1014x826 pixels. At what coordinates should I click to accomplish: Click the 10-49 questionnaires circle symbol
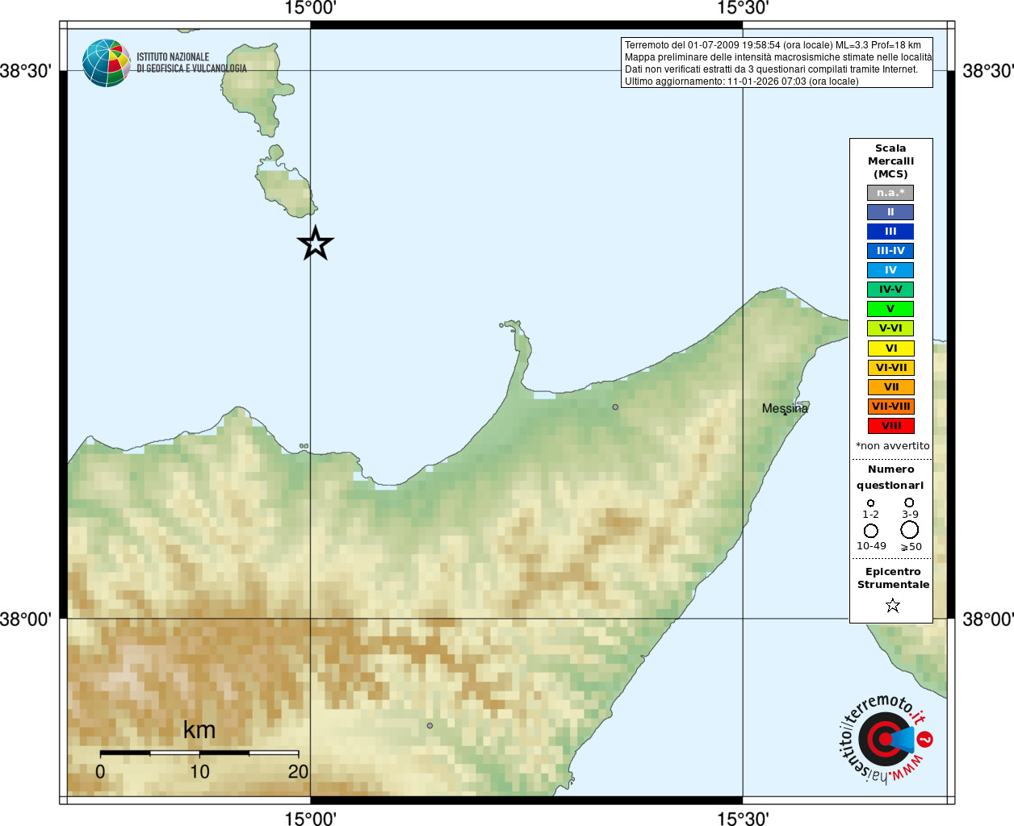click(x=870, y=531)
